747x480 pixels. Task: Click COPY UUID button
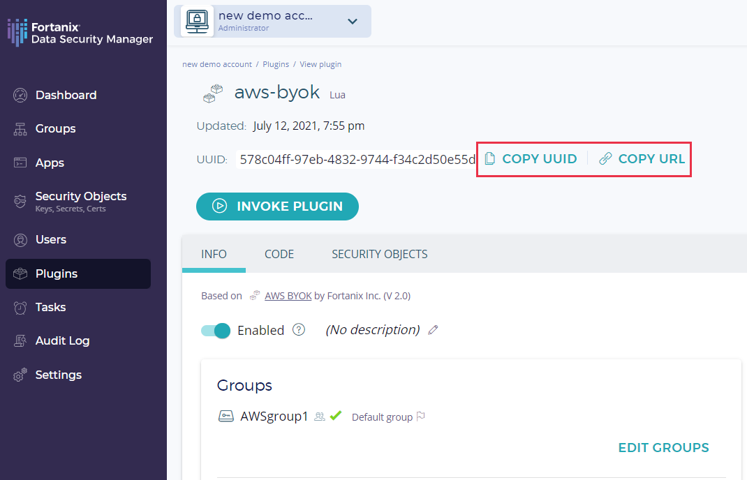[531, 159]
